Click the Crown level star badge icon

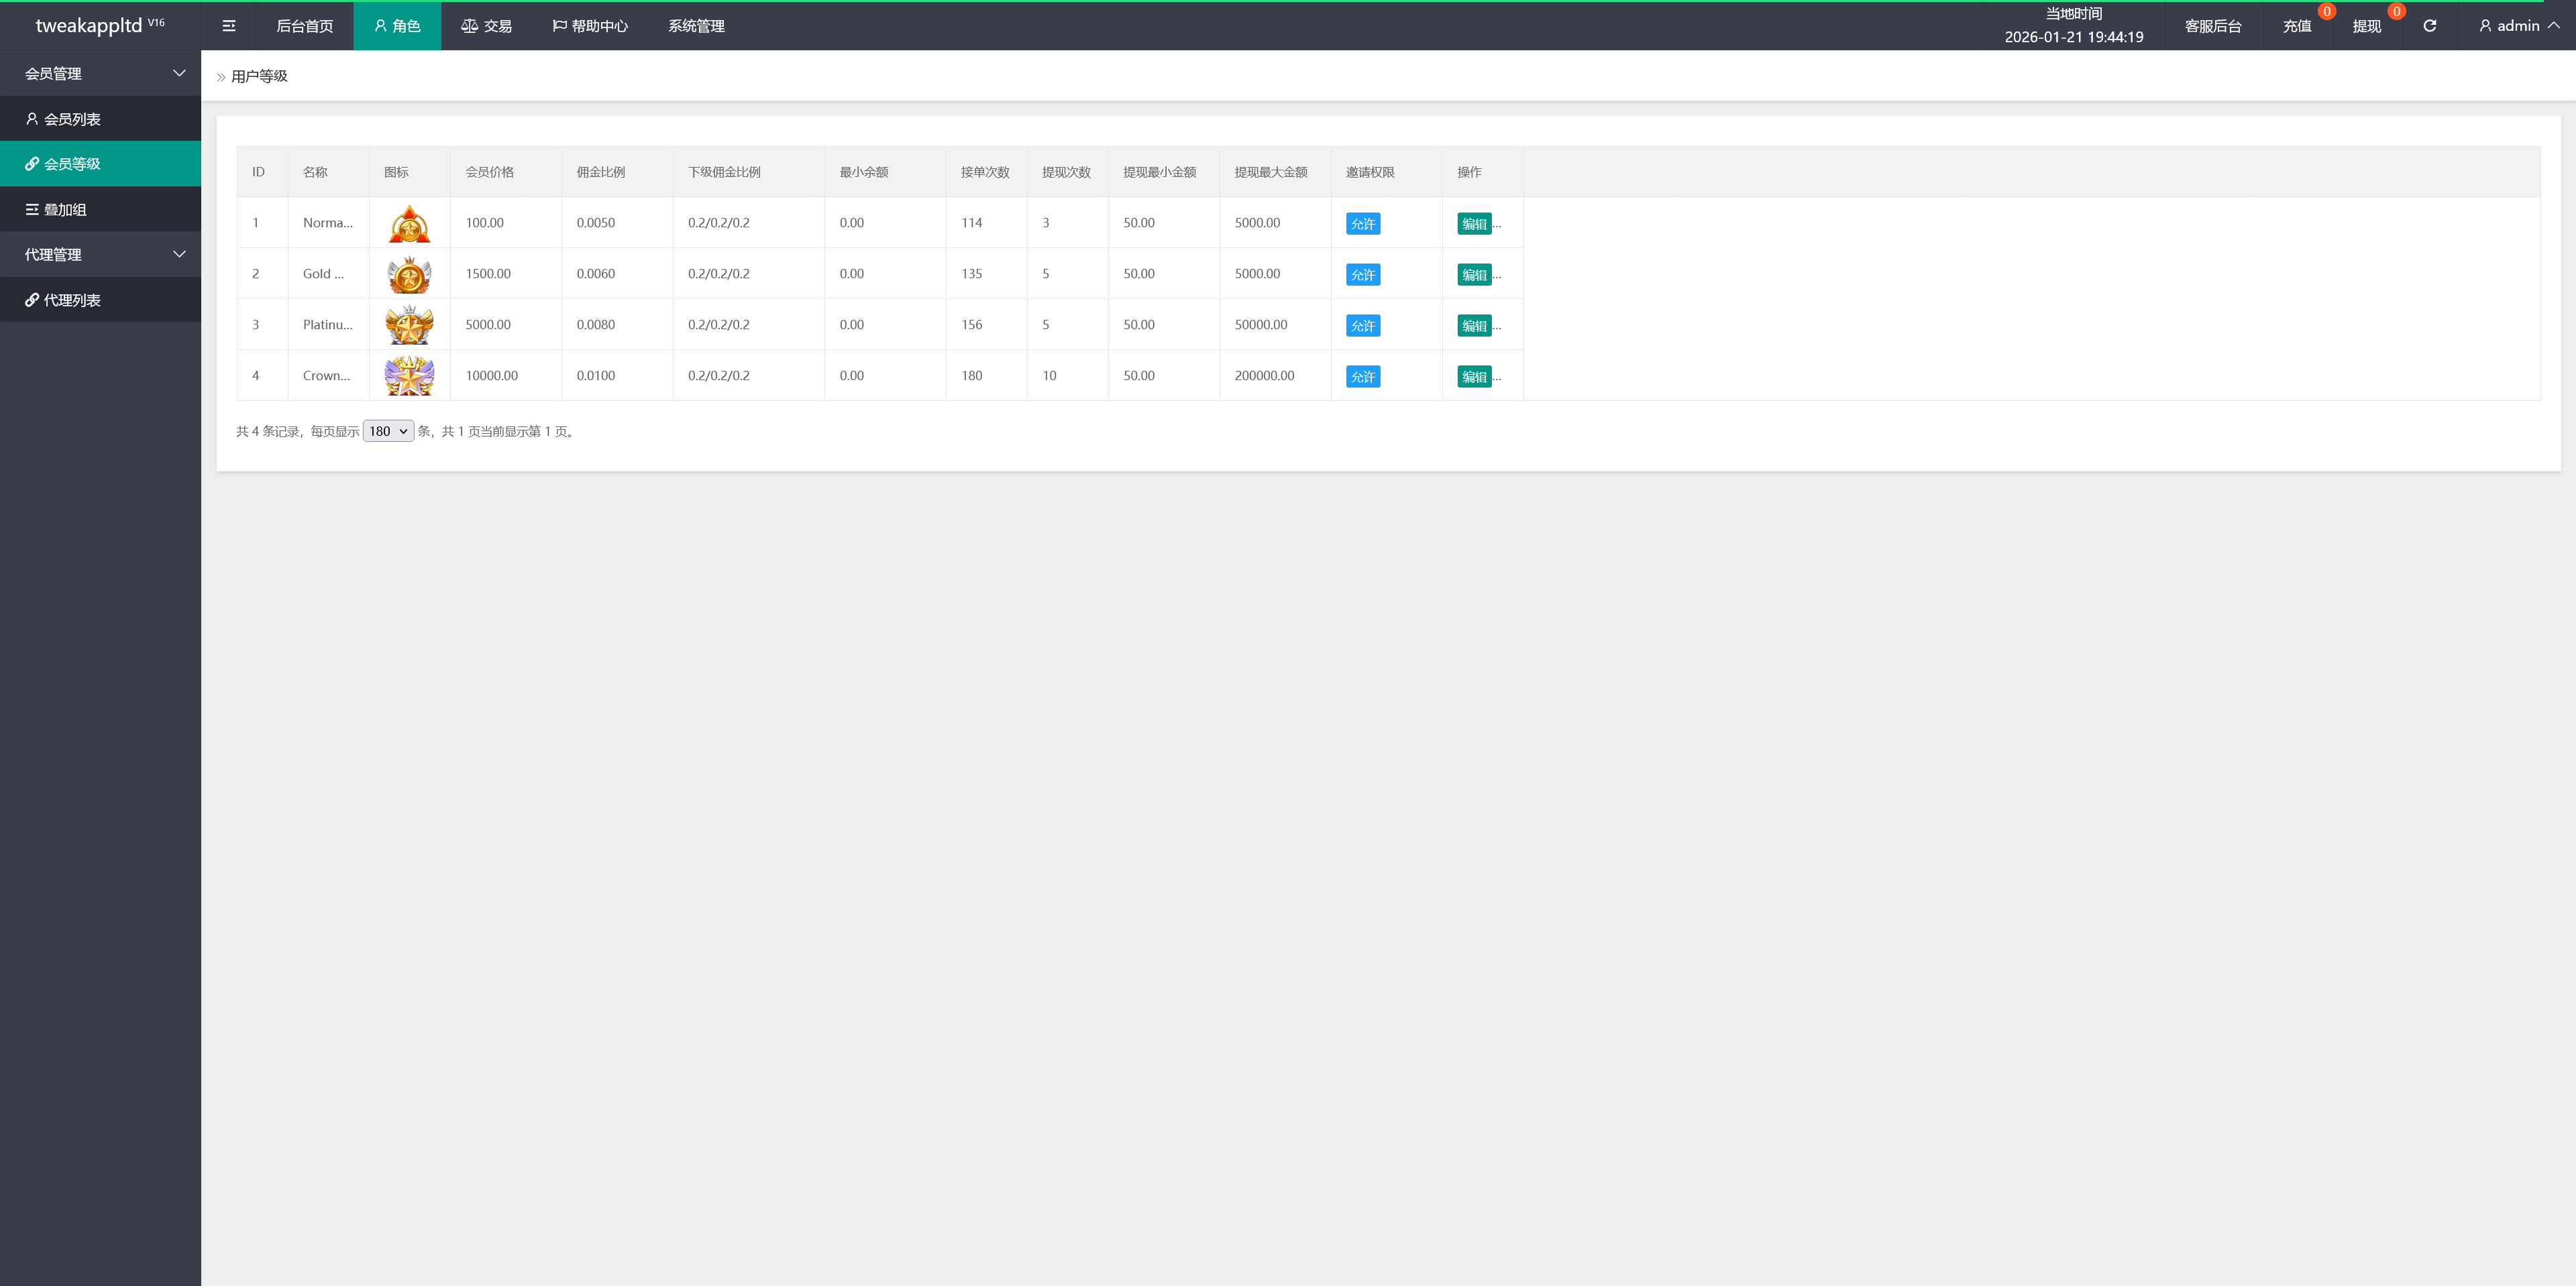[x=409, y=377]
